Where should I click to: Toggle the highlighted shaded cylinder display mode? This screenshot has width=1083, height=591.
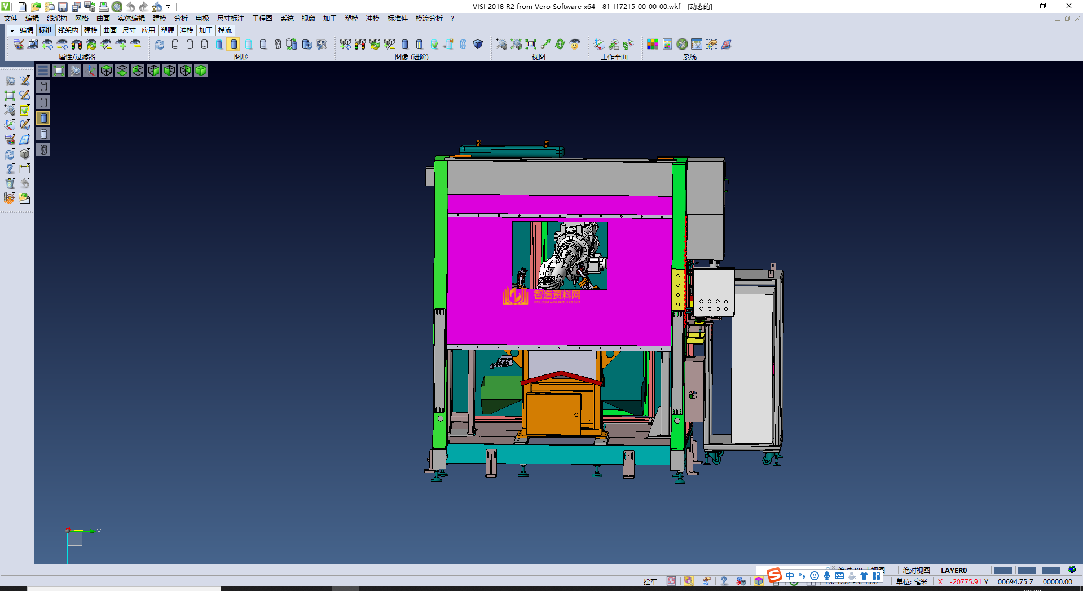[x=234, y=44]
